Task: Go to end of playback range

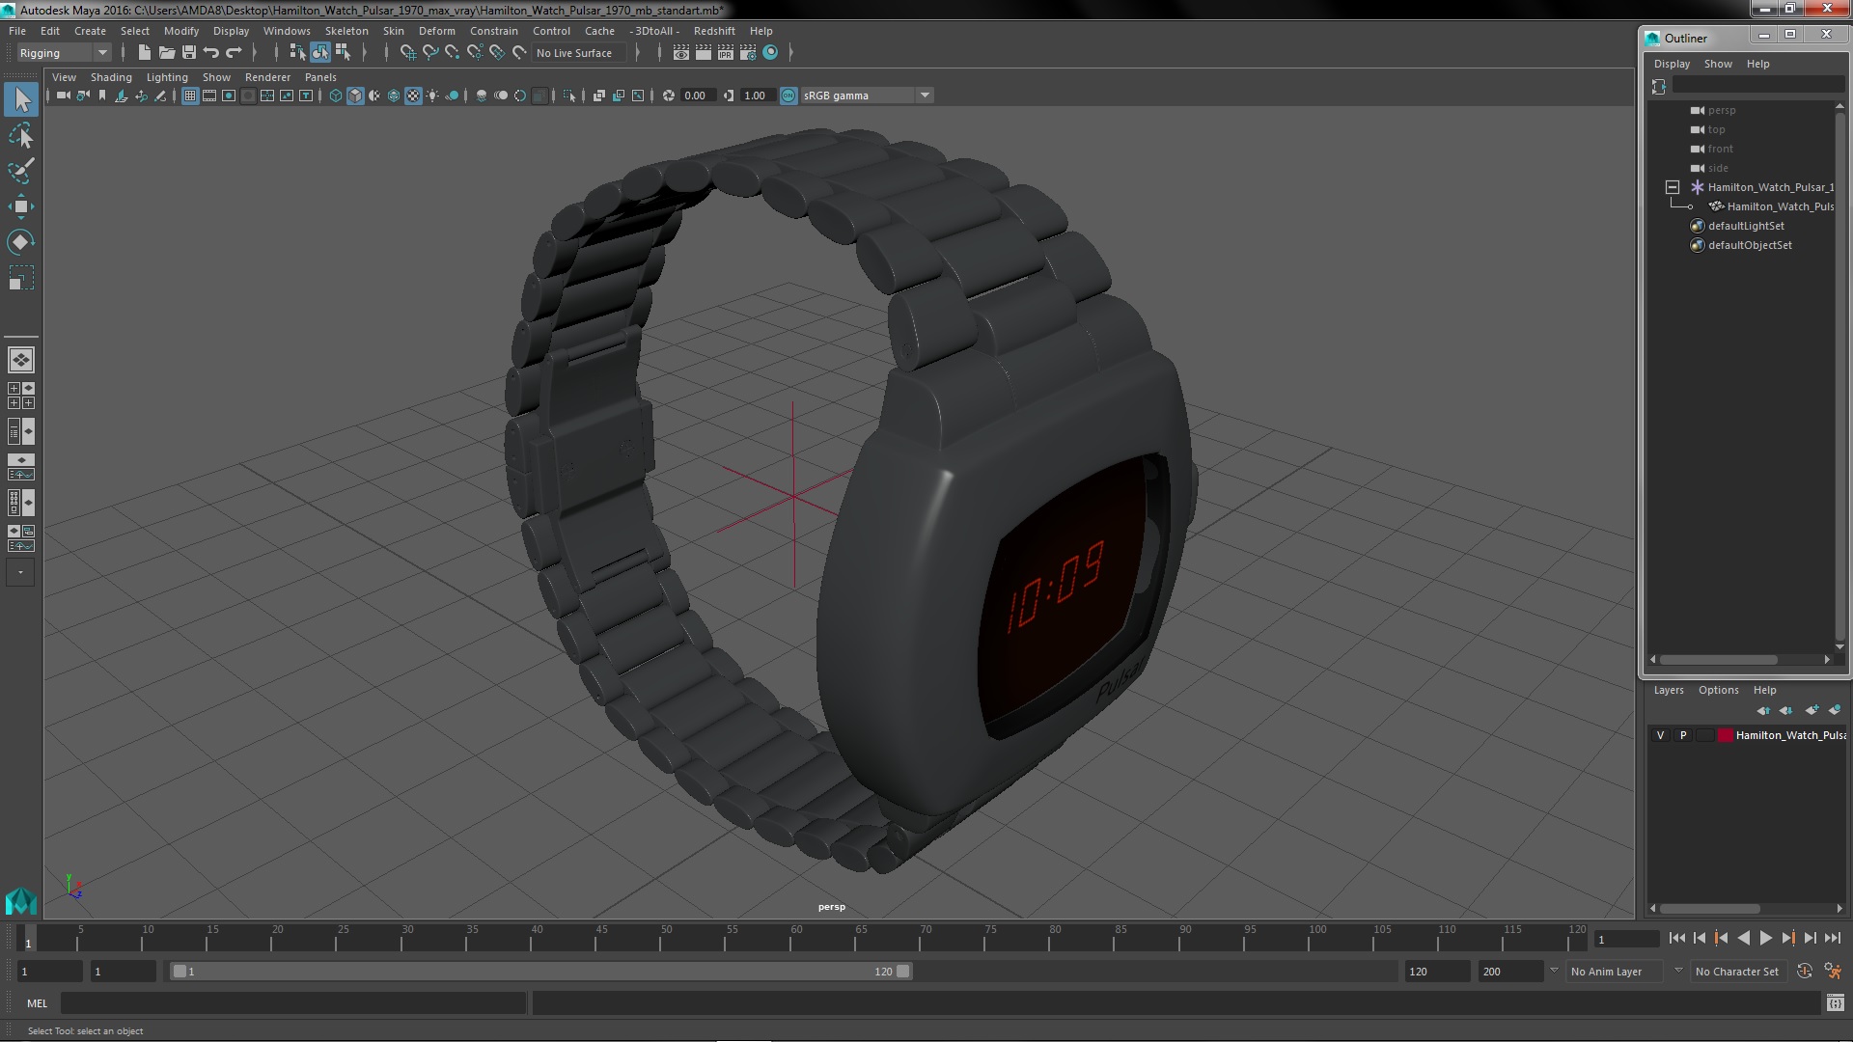Action: pos(1832,938)
